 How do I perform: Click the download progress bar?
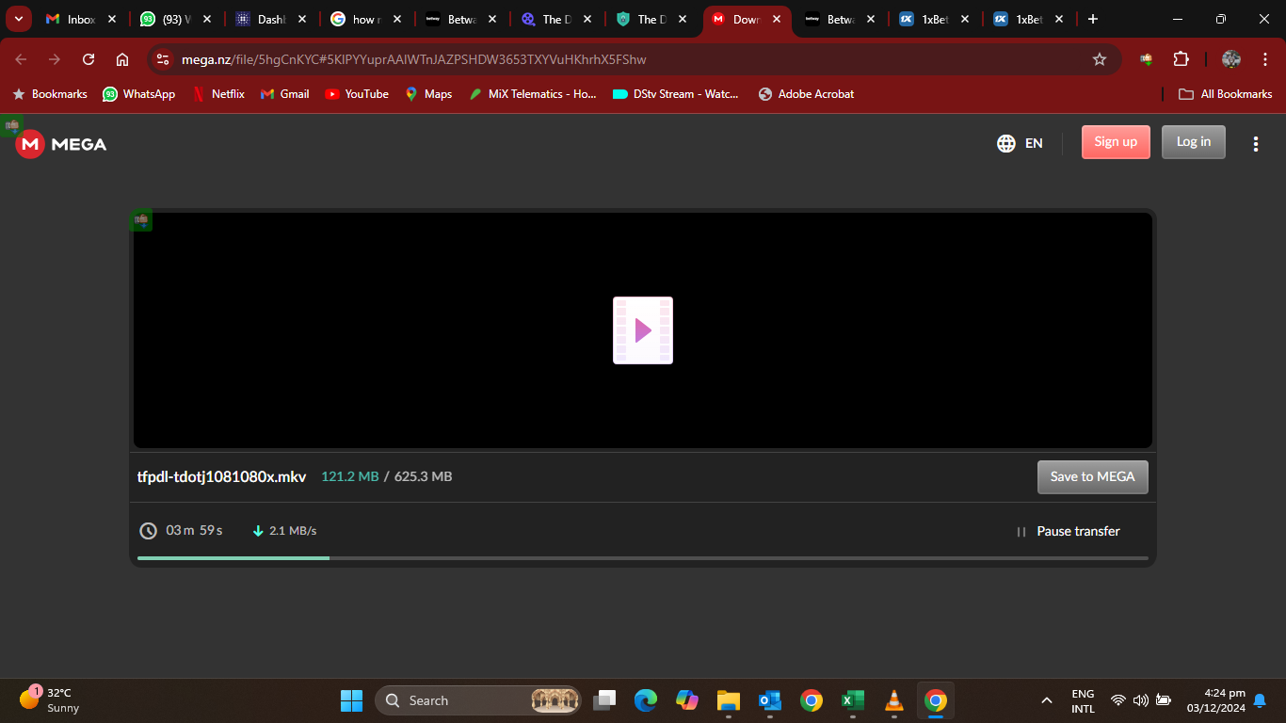click(642, 558)
